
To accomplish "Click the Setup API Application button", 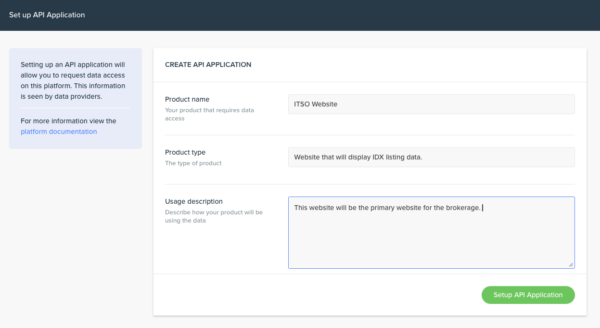I will (x=528, y=295).
